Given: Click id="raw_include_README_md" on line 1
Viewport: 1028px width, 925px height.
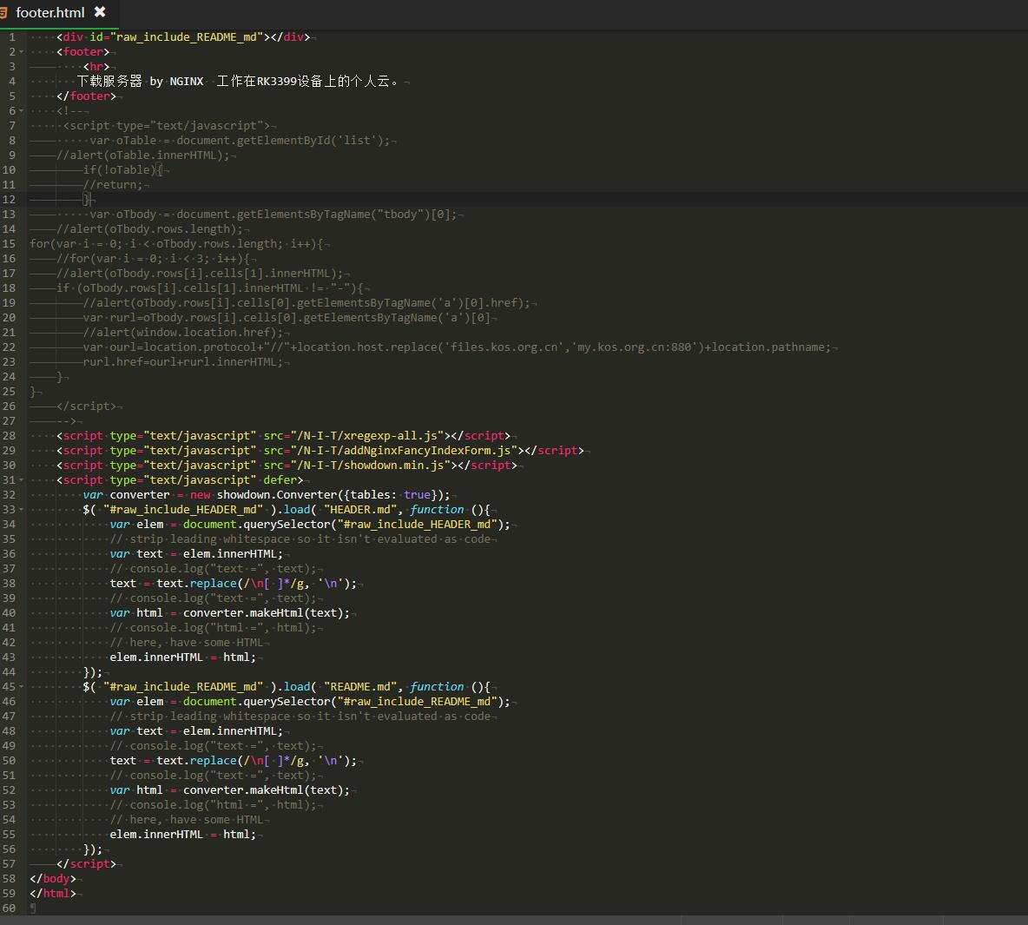Looking at the screenshot, I should [x=176, y=37].
